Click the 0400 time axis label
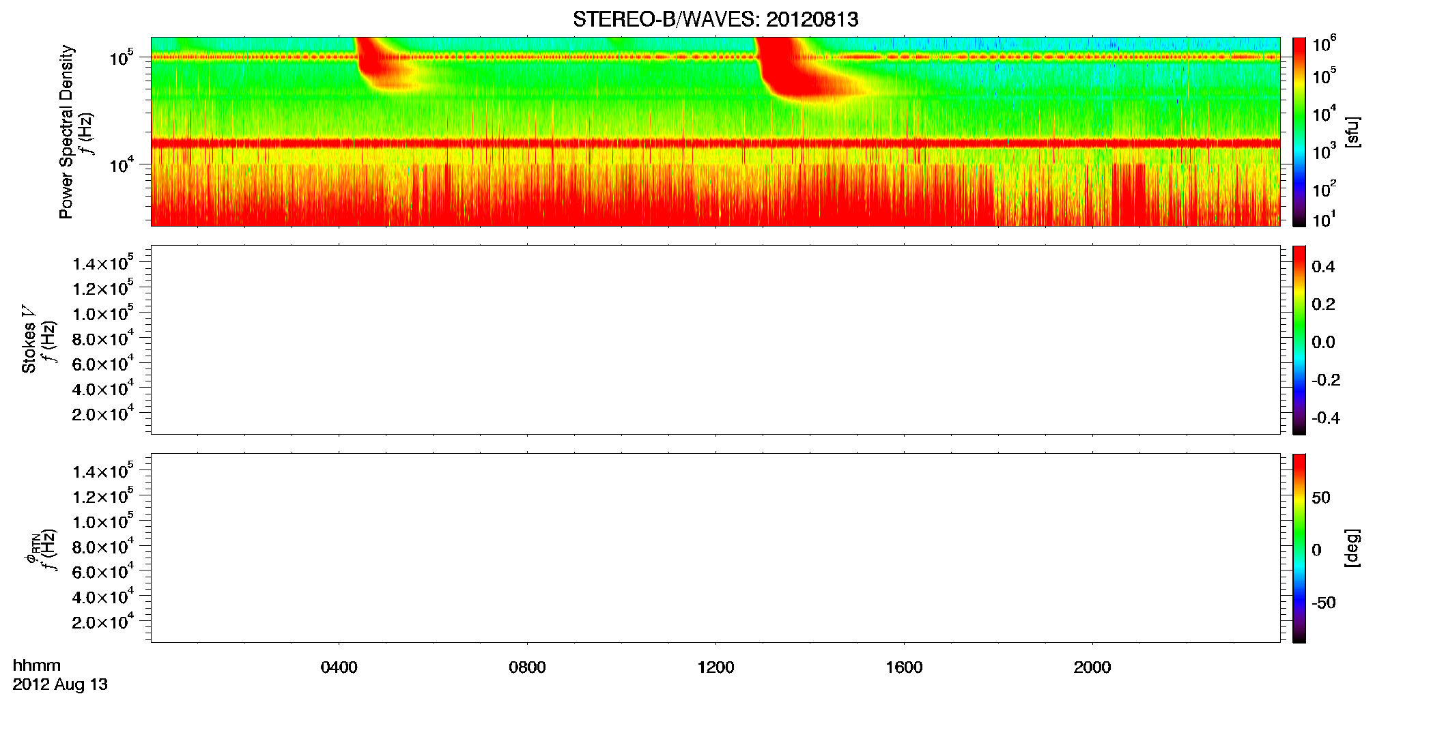The height and width of the screenshot is (737, 1431). [x=339, y=667]
